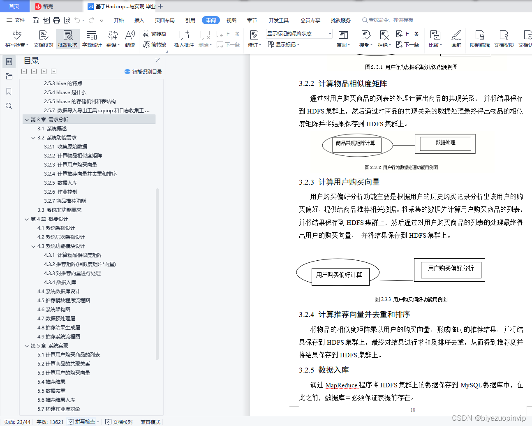Image resolution: width=532 pixels, height=426 pixels.
Task: Open word count (字数统计) tool
Action: (x=92, y=39)
